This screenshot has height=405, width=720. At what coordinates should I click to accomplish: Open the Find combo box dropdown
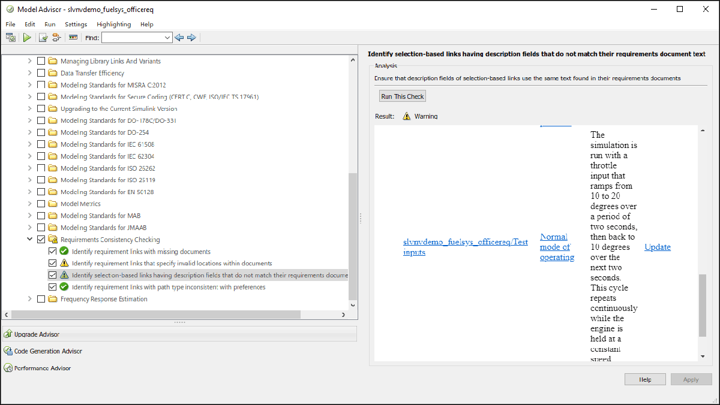[167, 37]
